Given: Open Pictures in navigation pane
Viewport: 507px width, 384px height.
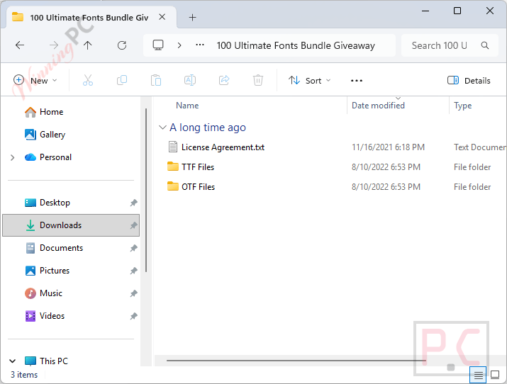Looking at the screenshot, I should point(55,271).
